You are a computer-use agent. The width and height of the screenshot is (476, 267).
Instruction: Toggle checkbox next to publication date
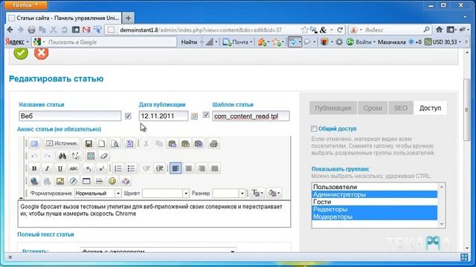click(x=206, y=115)
